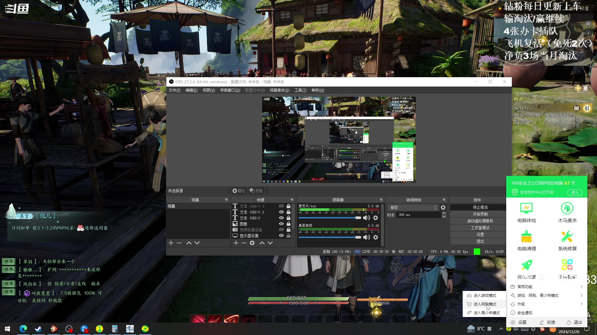Image resolution: width=597 pixels, height=335 pixels.
Task: Open 木马查杀 in 360 panel
Action: pyautogui.click(x=567, y=212)
